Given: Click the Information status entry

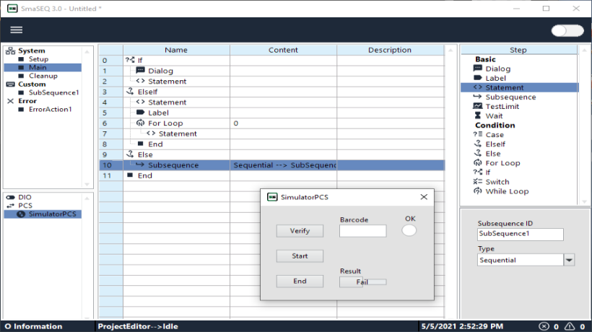Looking at the screenshot, I should 33,326.
